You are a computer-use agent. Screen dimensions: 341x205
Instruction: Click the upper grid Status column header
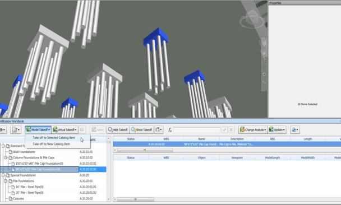click(x=131, y=139)
